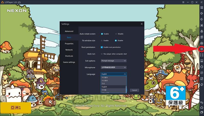Open the virtual GPS location icon

tap(202, 31)
